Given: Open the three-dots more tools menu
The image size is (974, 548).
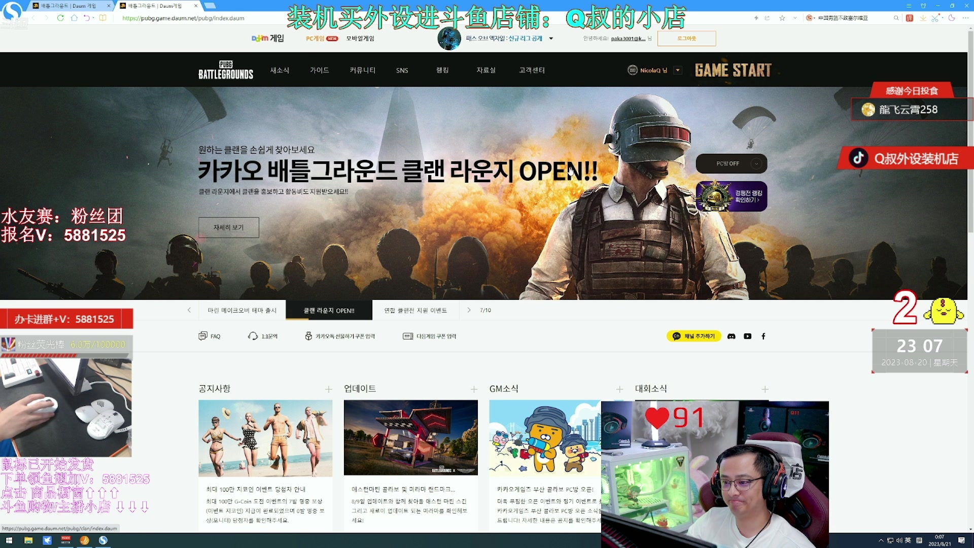Looking at the screenshot, I should pos(966,18).
